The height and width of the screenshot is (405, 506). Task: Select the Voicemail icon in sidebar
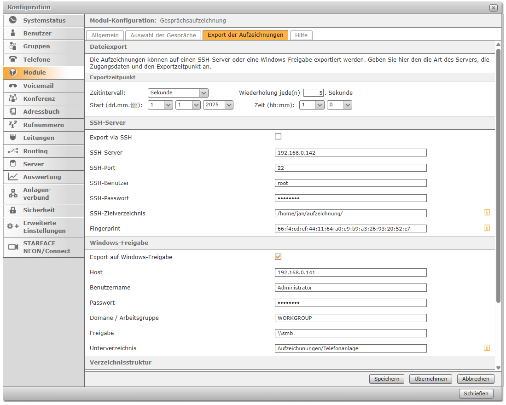(13, 86)
